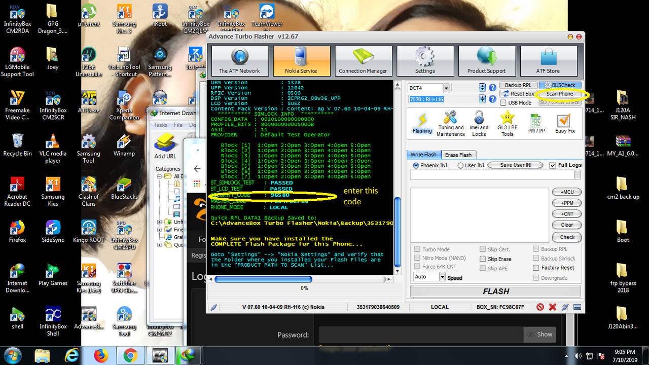This screenshot has width=649, height=365.
Task: Click the Reset Box button
Action: tap(518, 94)
